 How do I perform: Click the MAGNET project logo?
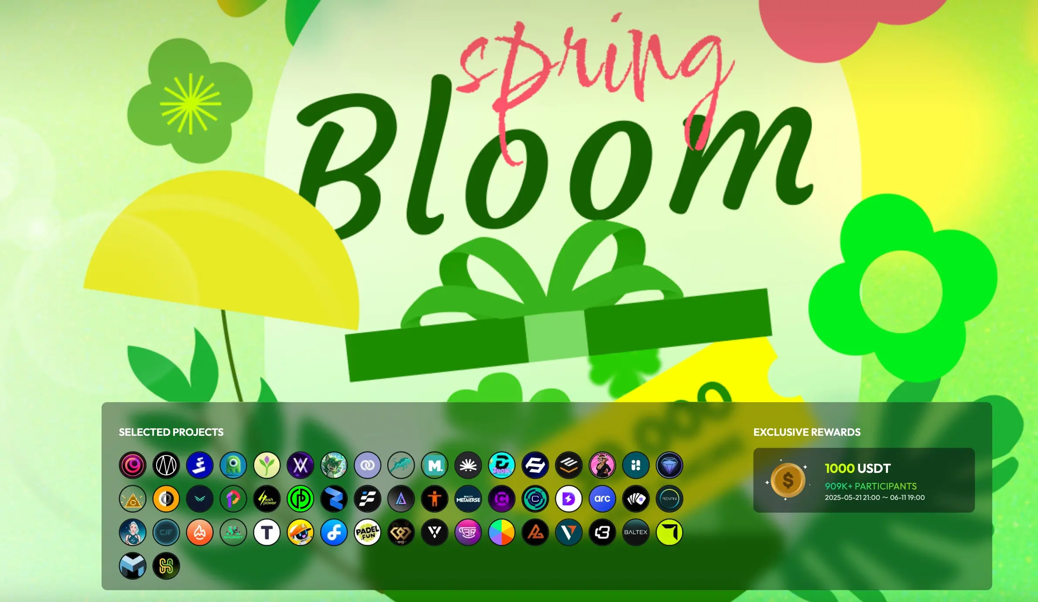[233, 532]
